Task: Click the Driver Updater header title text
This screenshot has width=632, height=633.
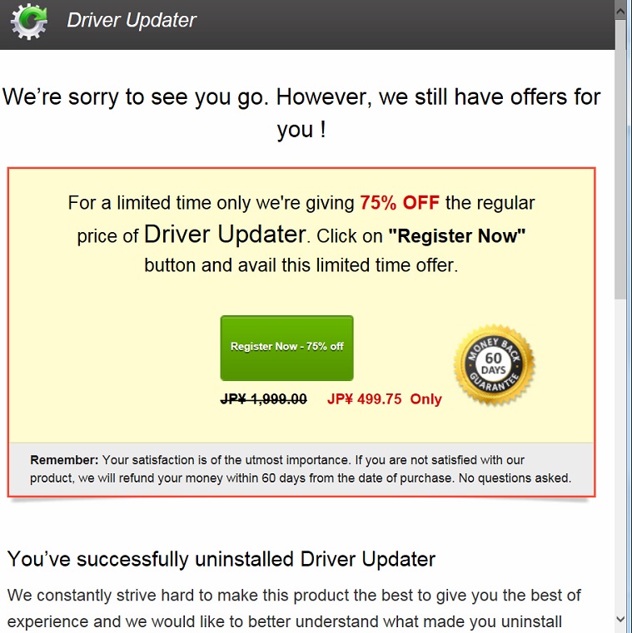Action: click(x=132, y=20)
